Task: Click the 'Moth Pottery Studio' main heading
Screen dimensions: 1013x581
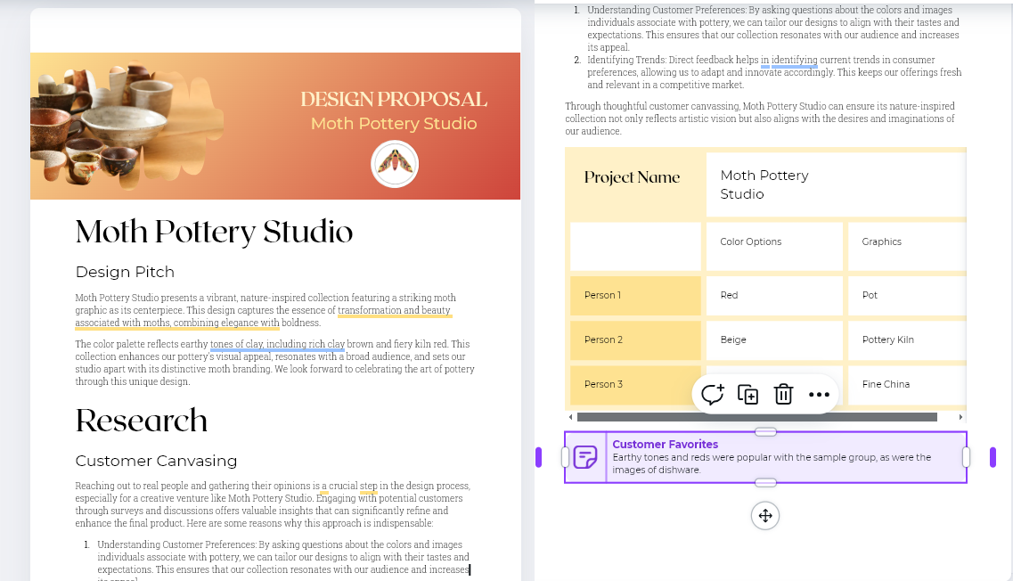Action: pyautogui.click(x=214, y=232)
